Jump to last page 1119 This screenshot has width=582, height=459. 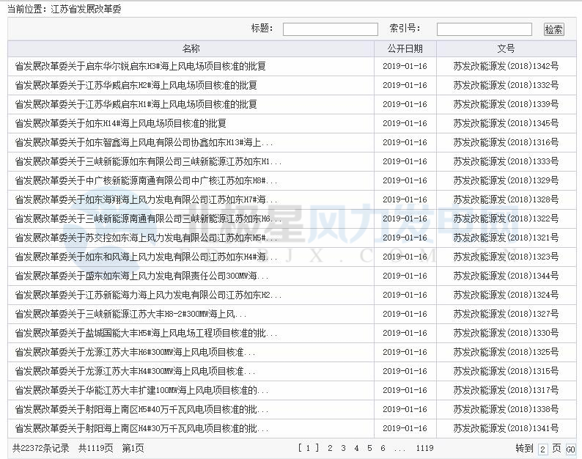424,448
